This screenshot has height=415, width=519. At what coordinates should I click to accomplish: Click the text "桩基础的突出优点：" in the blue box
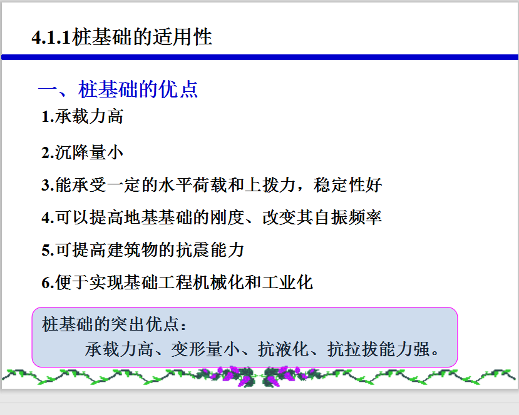tap(115, 324)
